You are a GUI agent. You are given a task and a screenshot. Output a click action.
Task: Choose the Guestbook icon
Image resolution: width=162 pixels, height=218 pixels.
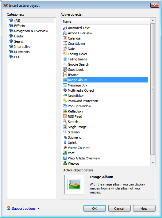[x=65, y=70]
